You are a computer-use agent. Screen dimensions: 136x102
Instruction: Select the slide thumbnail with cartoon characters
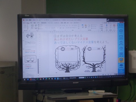click(x=30, y=35)
